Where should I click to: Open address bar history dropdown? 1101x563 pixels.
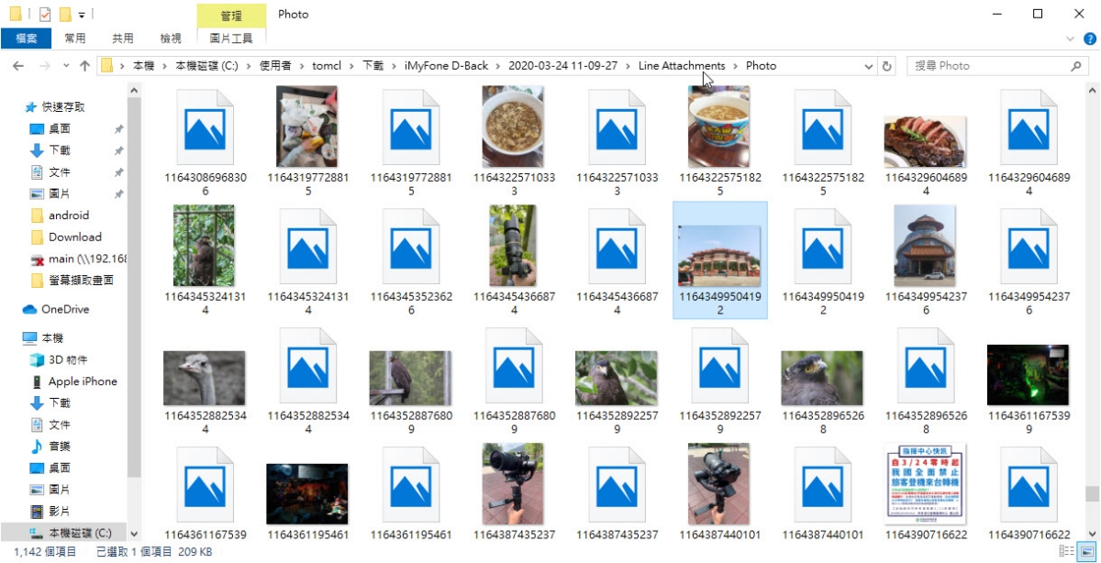pyautogui.click(x=869, y=66)
